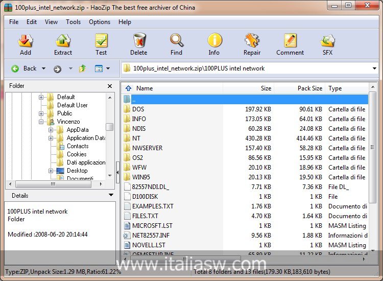Sort by the Type column header
This screenshot has height=281, width=383.
click(347, 88)
